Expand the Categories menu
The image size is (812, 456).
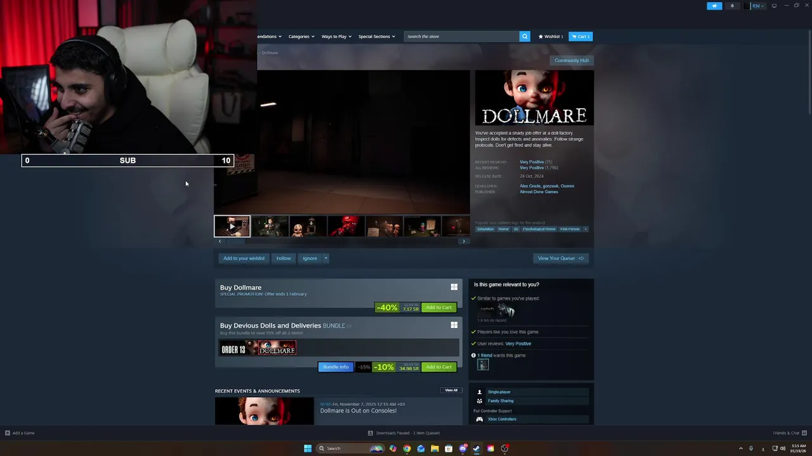(x=301, y=36)
